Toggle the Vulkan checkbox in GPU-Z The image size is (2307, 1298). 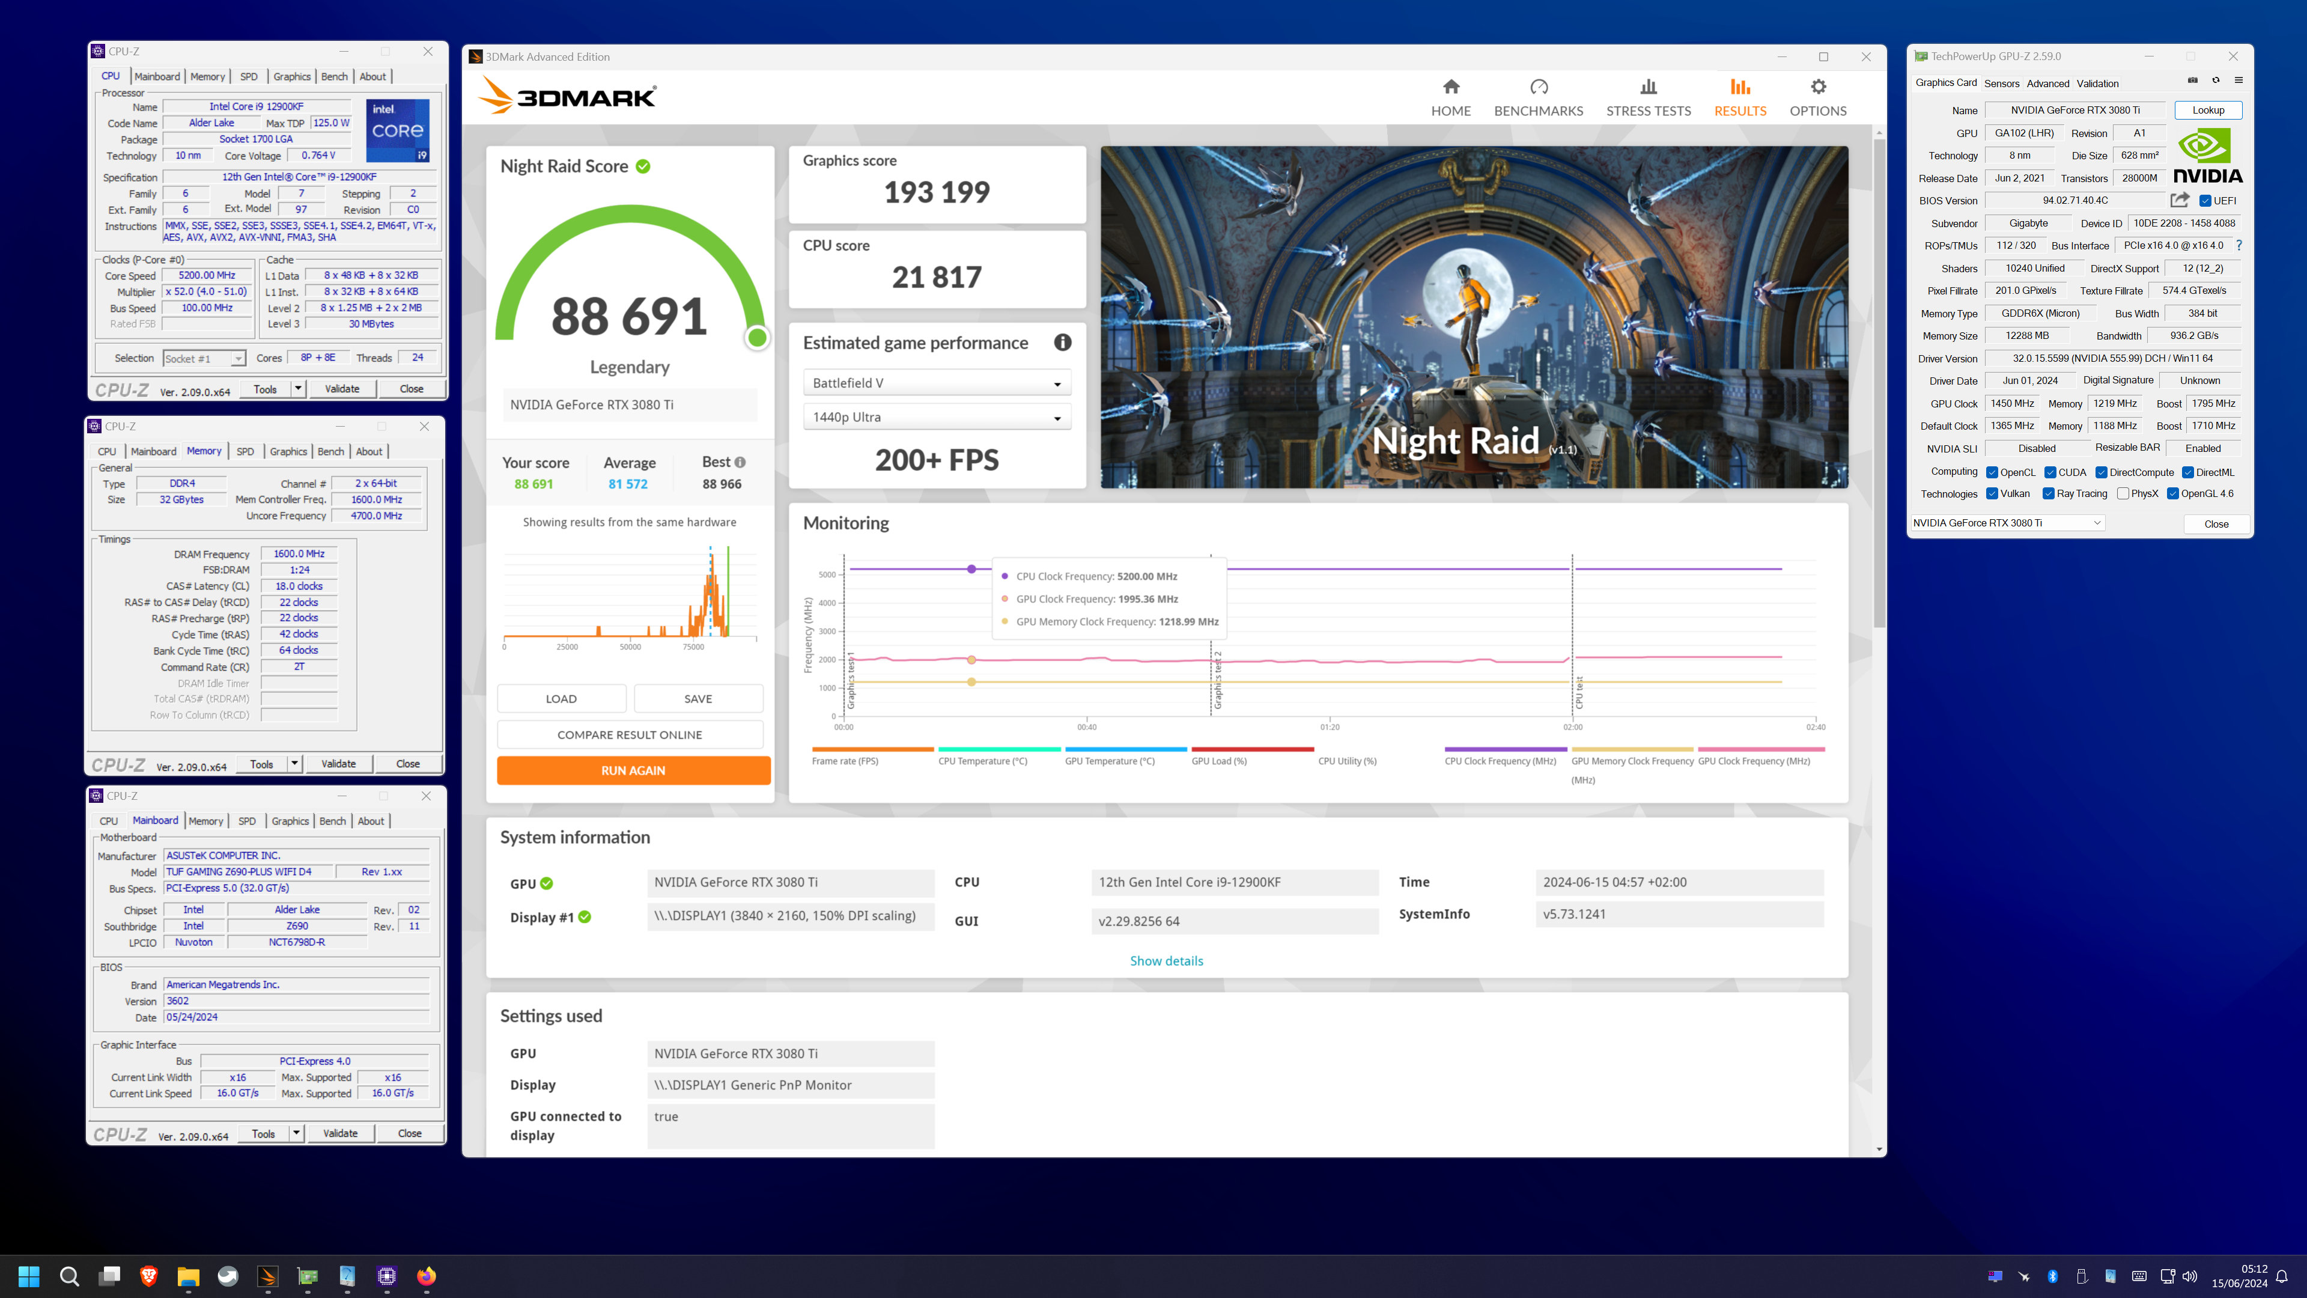click(x=1992, y=493)
